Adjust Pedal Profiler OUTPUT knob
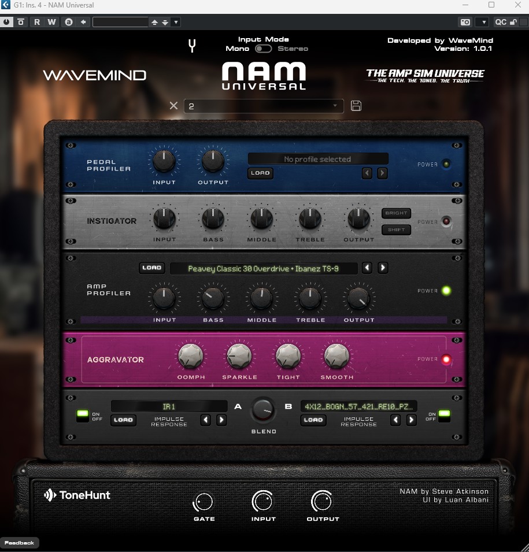 click(213, 161)
